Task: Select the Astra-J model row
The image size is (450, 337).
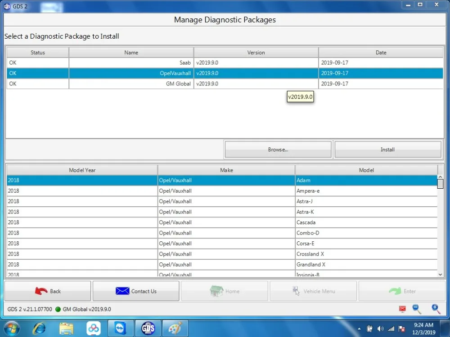Action: click(x=222, y=201)
